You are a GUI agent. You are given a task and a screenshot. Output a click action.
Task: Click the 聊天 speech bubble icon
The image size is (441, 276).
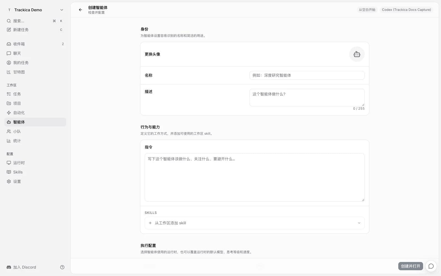9,53
